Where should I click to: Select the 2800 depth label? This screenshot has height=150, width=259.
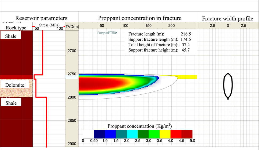[x=72, y=97]
